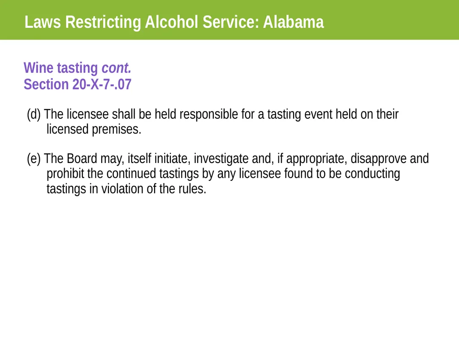Image resolution: width=459 pixels, height=344 pixels.
Task: Click the italic word 'cont.' in the heading
Action: point(116,68)
